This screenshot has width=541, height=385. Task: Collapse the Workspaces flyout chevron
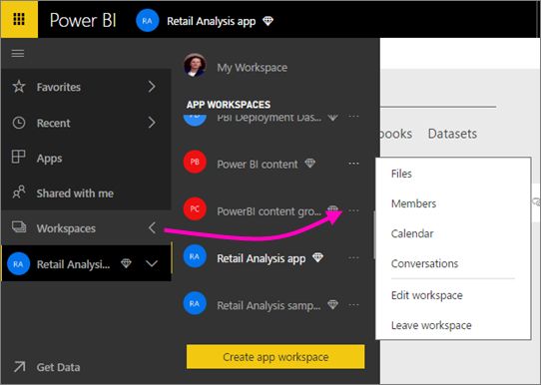152,227
